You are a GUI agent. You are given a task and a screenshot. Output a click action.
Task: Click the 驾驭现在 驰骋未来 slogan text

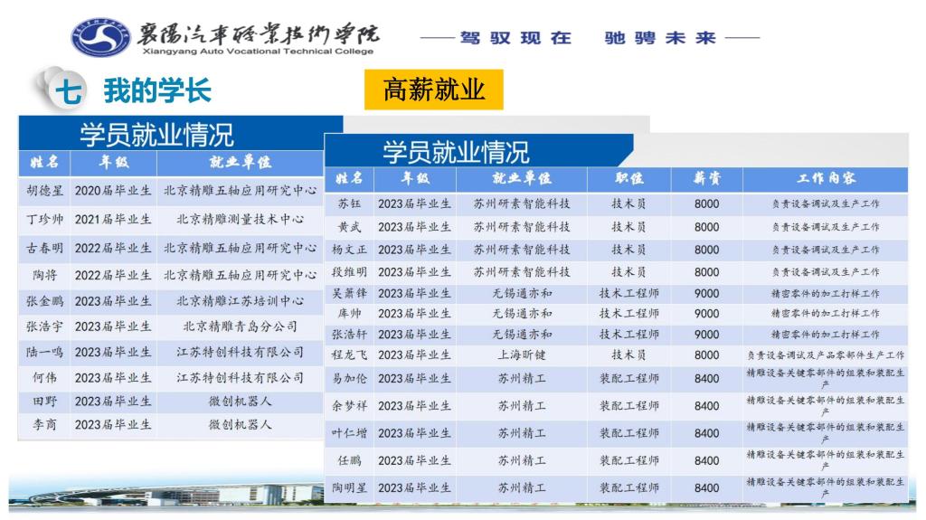pyautogui.click(x=591, y=39)
